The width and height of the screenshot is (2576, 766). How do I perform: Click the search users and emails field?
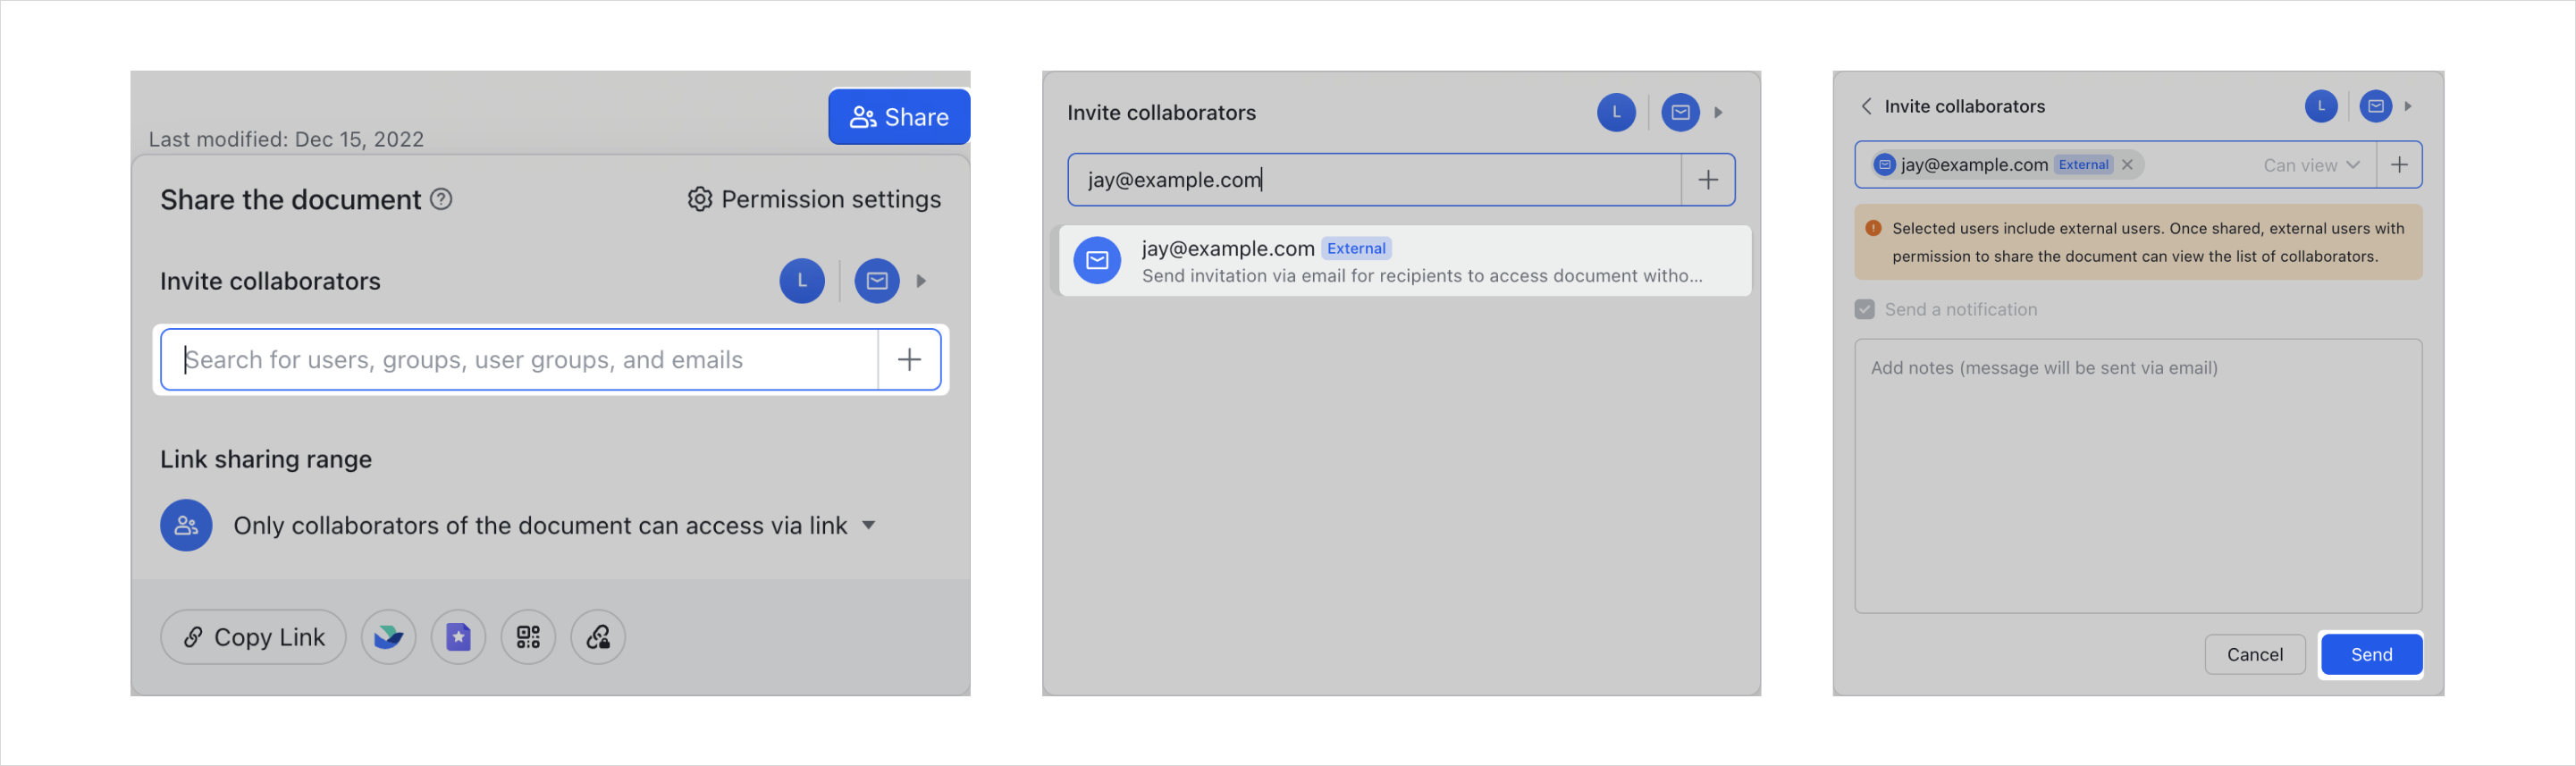click(520, 360)
